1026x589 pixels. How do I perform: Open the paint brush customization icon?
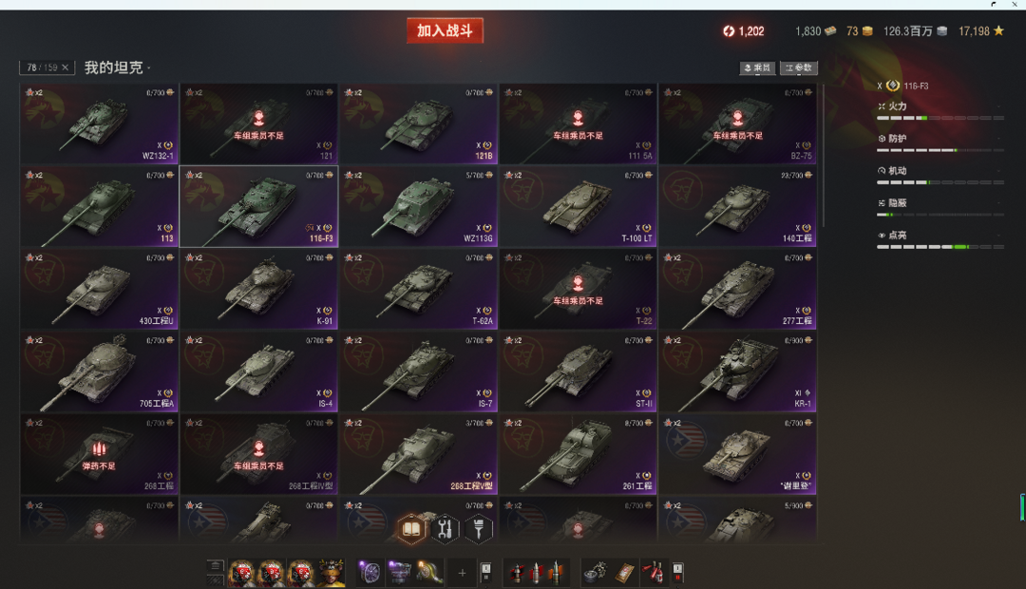478,529
